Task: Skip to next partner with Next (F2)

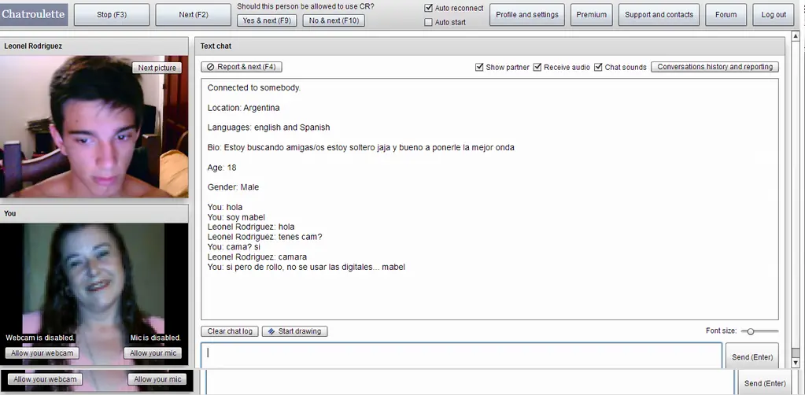Action: [x=194, y=15]
